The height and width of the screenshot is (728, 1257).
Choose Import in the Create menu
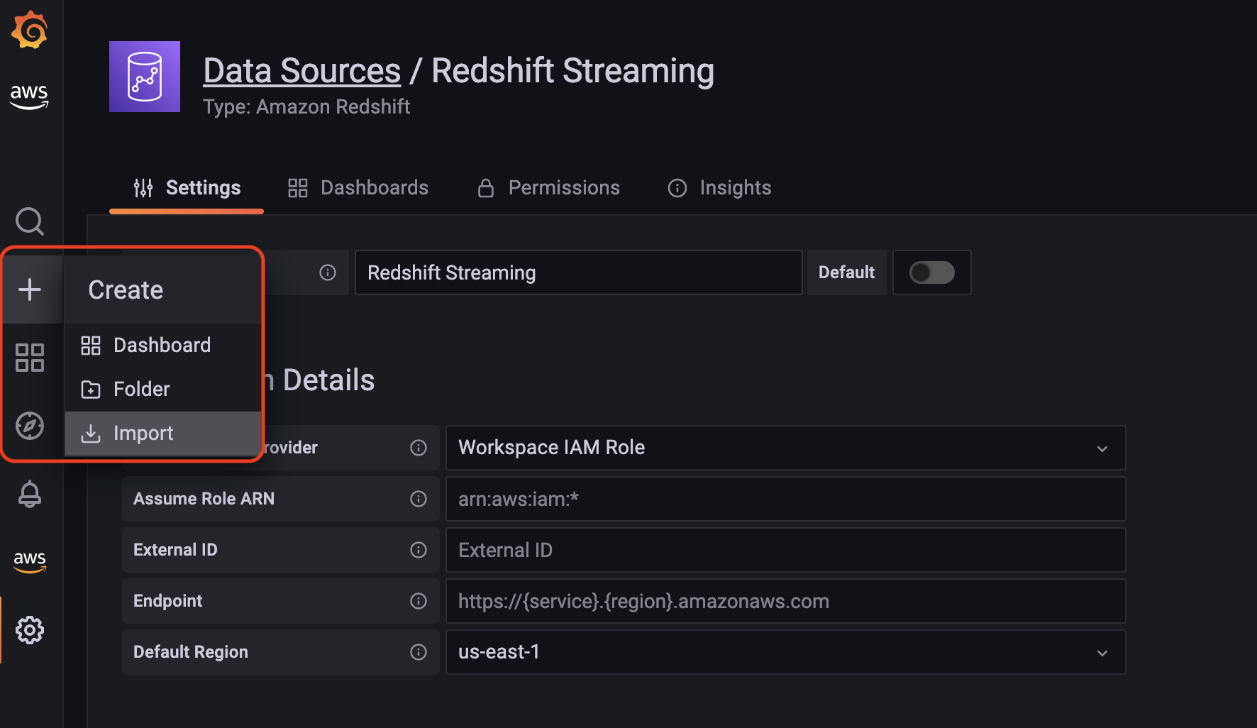[163, 433]
